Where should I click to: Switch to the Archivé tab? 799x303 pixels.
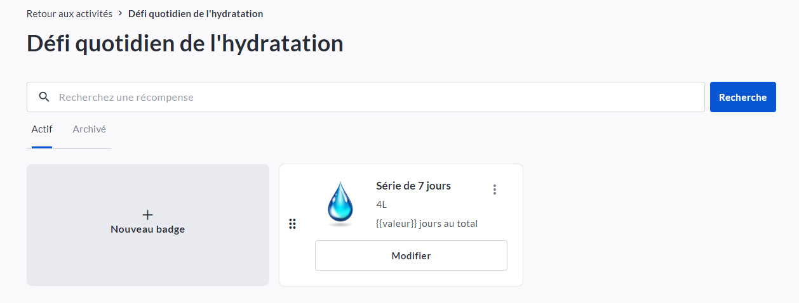(89, 129)
